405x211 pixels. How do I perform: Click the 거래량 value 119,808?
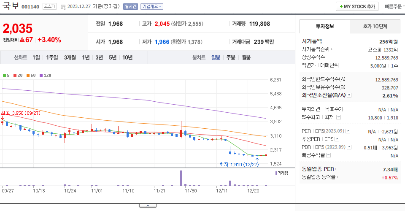[259, 24]
